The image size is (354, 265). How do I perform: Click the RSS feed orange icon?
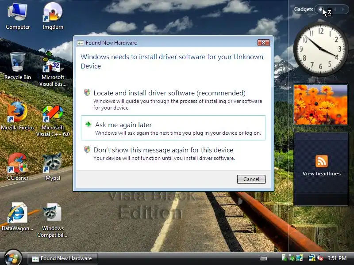[322, 161]
